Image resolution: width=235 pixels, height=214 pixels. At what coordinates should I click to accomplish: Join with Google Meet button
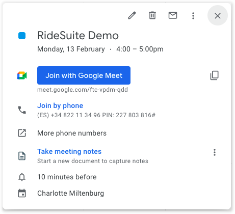tap(84, 75)
